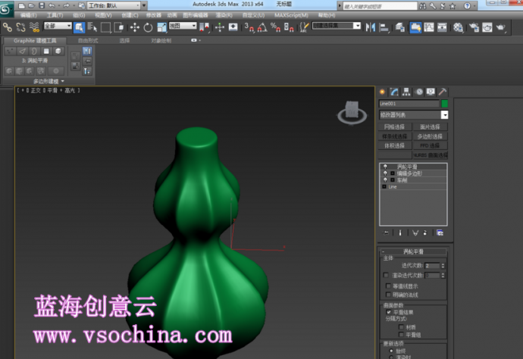Click the ViewCube in the viewport
The height and width of the screenshot is (359, 523).
point(350,112)
